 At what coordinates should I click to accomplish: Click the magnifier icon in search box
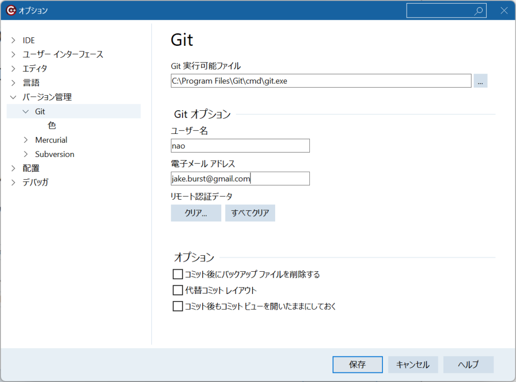pyautogui.click(x=478, y=11)
